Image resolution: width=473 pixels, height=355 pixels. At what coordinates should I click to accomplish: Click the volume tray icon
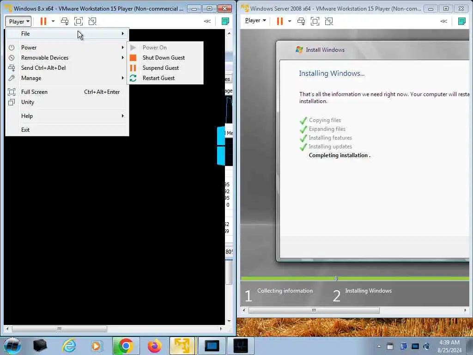coord(426,346)
